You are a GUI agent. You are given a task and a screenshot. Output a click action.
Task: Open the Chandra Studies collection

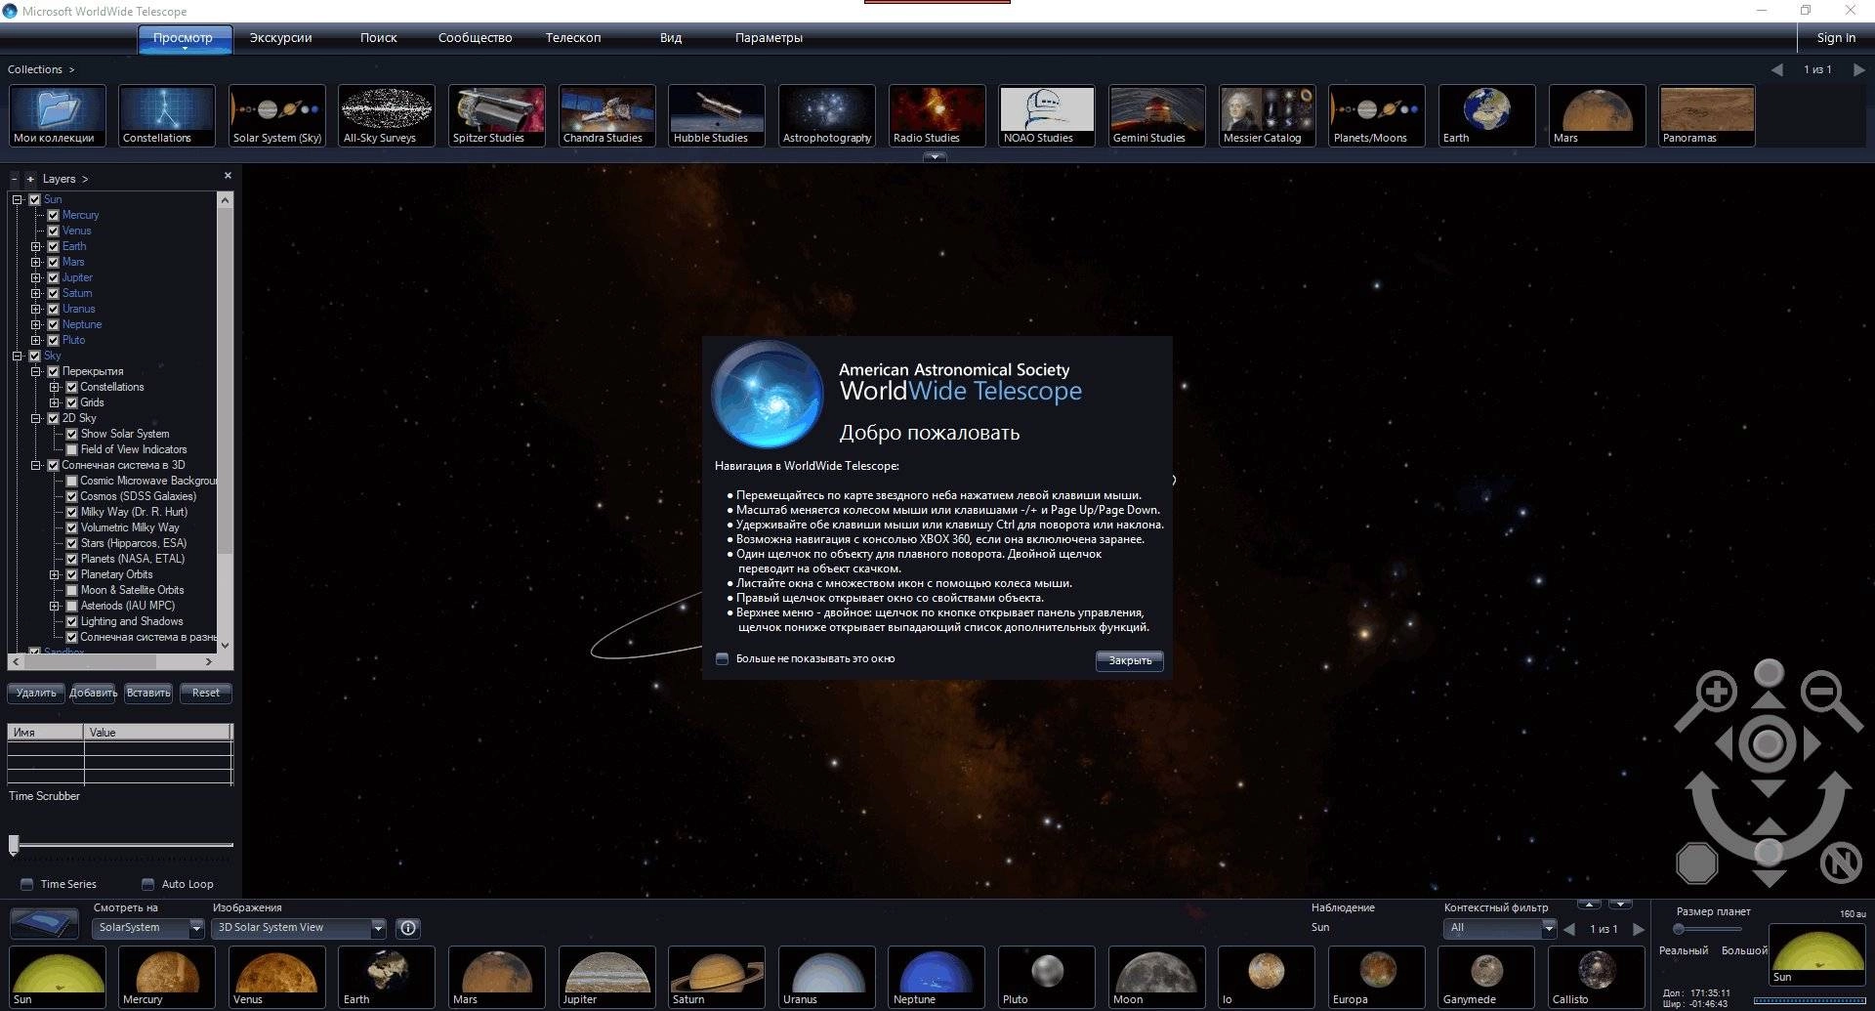tap(606, 115)
